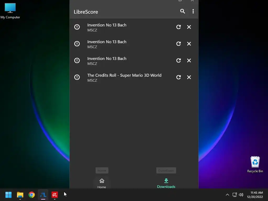Expand the hidden system tray icons chevron
Image resolution: width=268 pixels, height=201 pixels.
pos(227,195)
